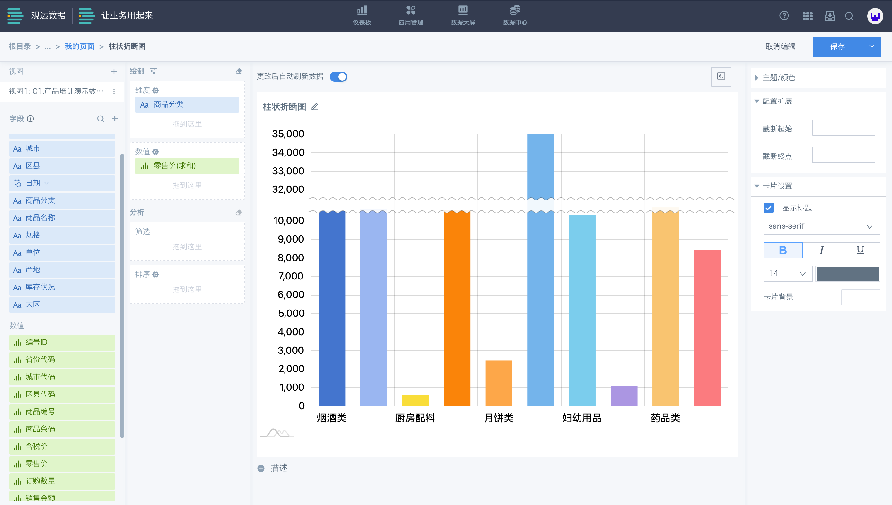Add a 描述 with plus icon
Screen dimensions: 892x505
click(x=261, y=468)
